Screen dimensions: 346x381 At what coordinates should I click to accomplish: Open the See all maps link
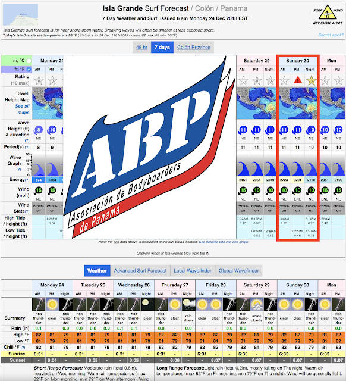coord(23,110)
